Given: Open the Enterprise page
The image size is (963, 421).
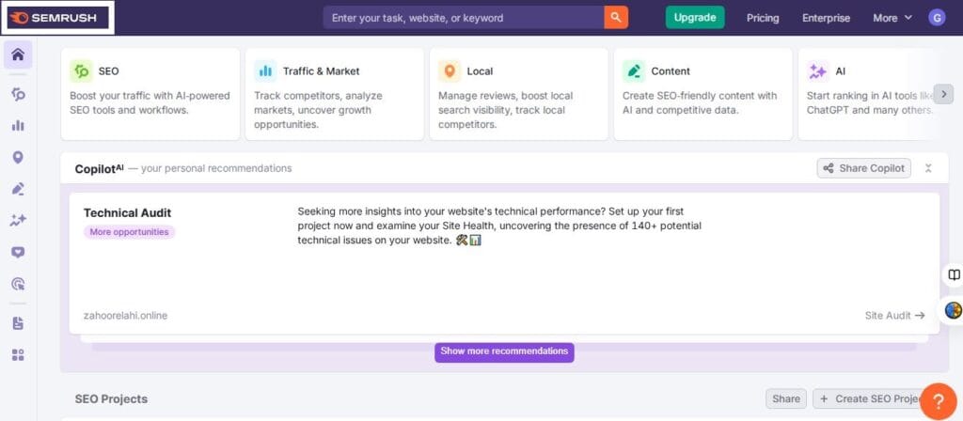Looking at the screenshot, I should pyautogui.click(x=826, y=18).
